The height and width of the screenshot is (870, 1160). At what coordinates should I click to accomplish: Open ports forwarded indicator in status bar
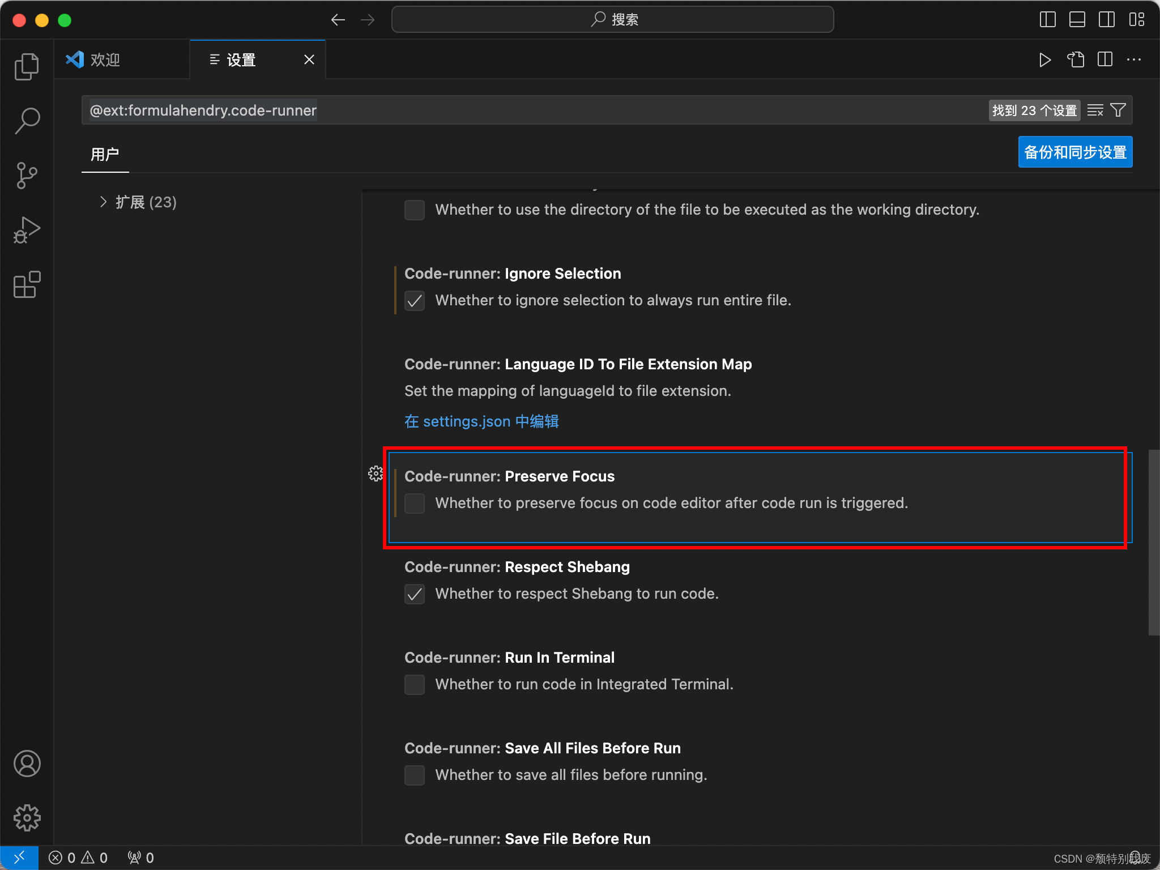tap(141, 858)
